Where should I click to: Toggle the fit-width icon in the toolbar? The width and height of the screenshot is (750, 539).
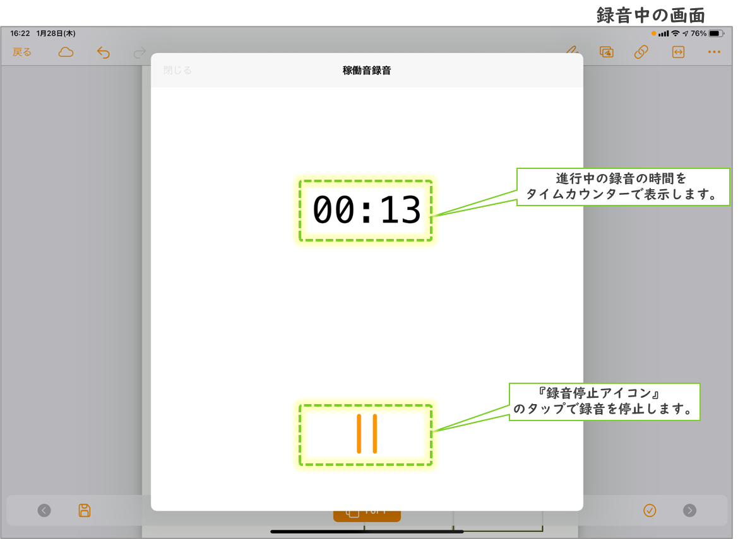coord(678,52)
